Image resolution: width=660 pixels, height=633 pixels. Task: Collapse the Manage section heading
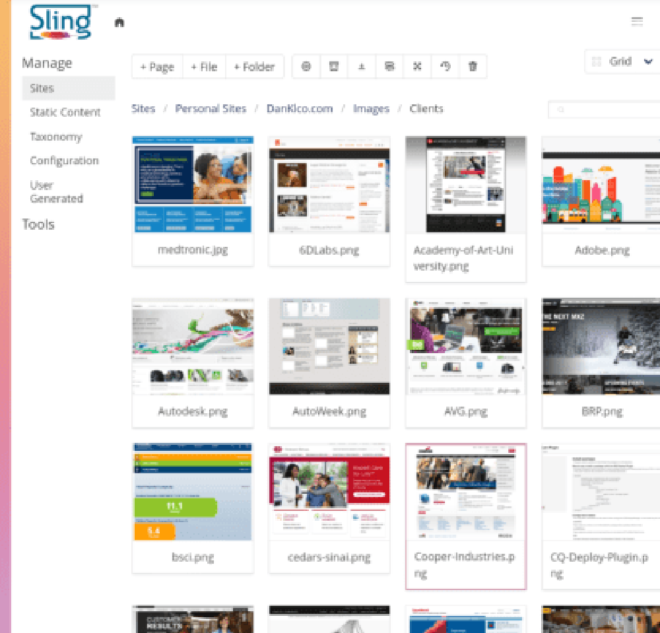(x=48, y=63)
